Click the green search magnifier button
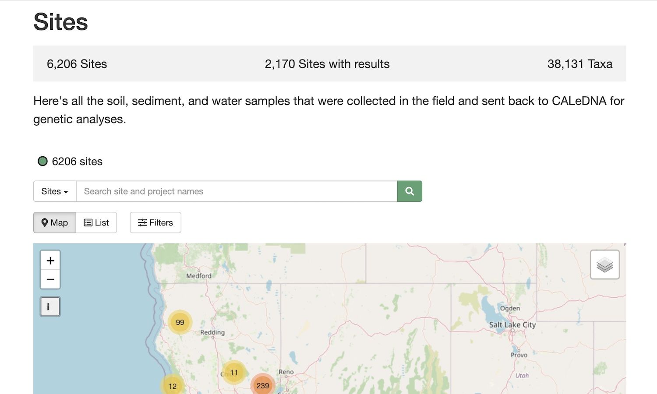The width and height of the screenshot is (657, 394). pos(410,191)
